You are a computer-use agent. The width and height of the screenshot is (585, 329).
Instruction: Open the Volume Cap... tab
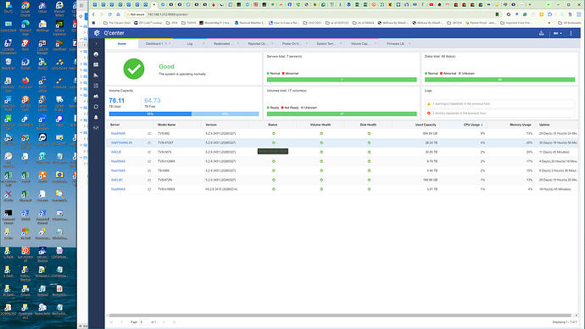coord(359,43)
